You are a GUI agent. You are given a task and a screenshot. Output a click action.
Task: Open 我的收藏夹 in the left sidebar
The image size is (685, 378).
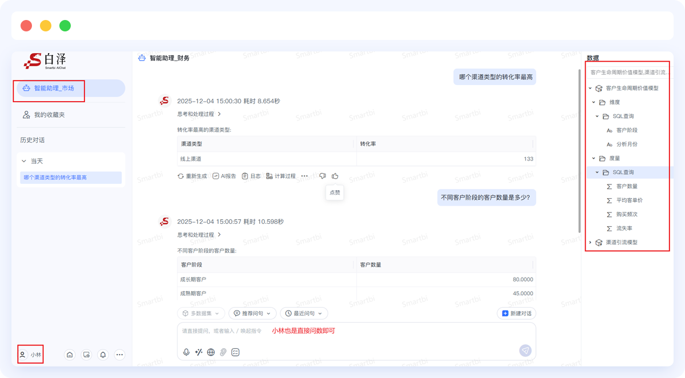[49, 114]
